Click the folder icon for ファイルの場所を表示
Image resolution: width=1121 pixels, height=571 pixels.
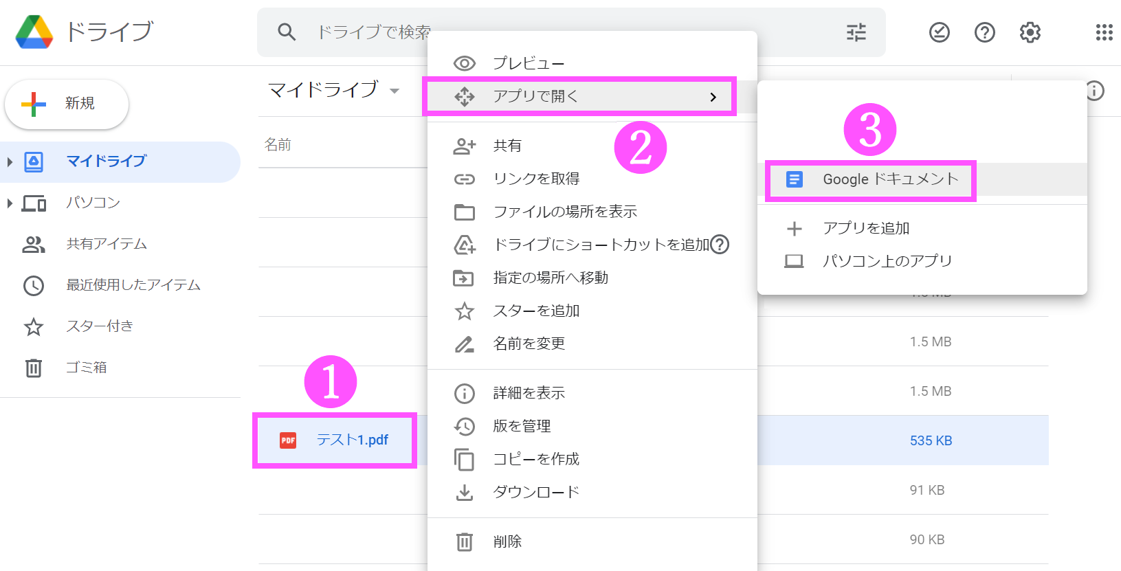[x=465, y=212]
